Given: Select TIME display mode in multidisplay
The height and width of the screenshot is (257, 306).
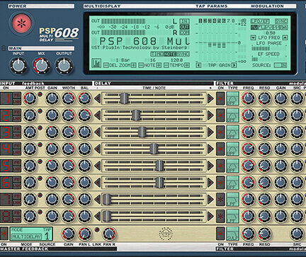Looking at the screenshot, I should click(x=157, y=54).
